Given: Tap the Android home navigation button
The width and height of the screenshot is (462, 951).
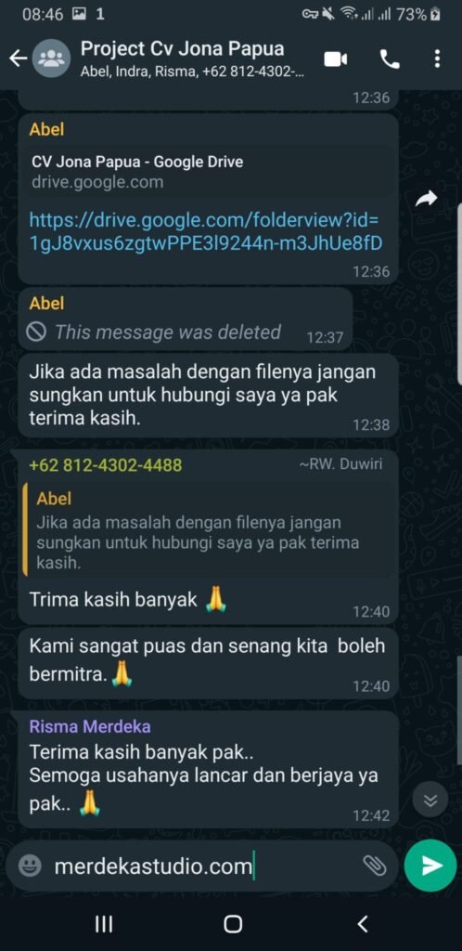Looking at the screenshot, I should (233, 924).
